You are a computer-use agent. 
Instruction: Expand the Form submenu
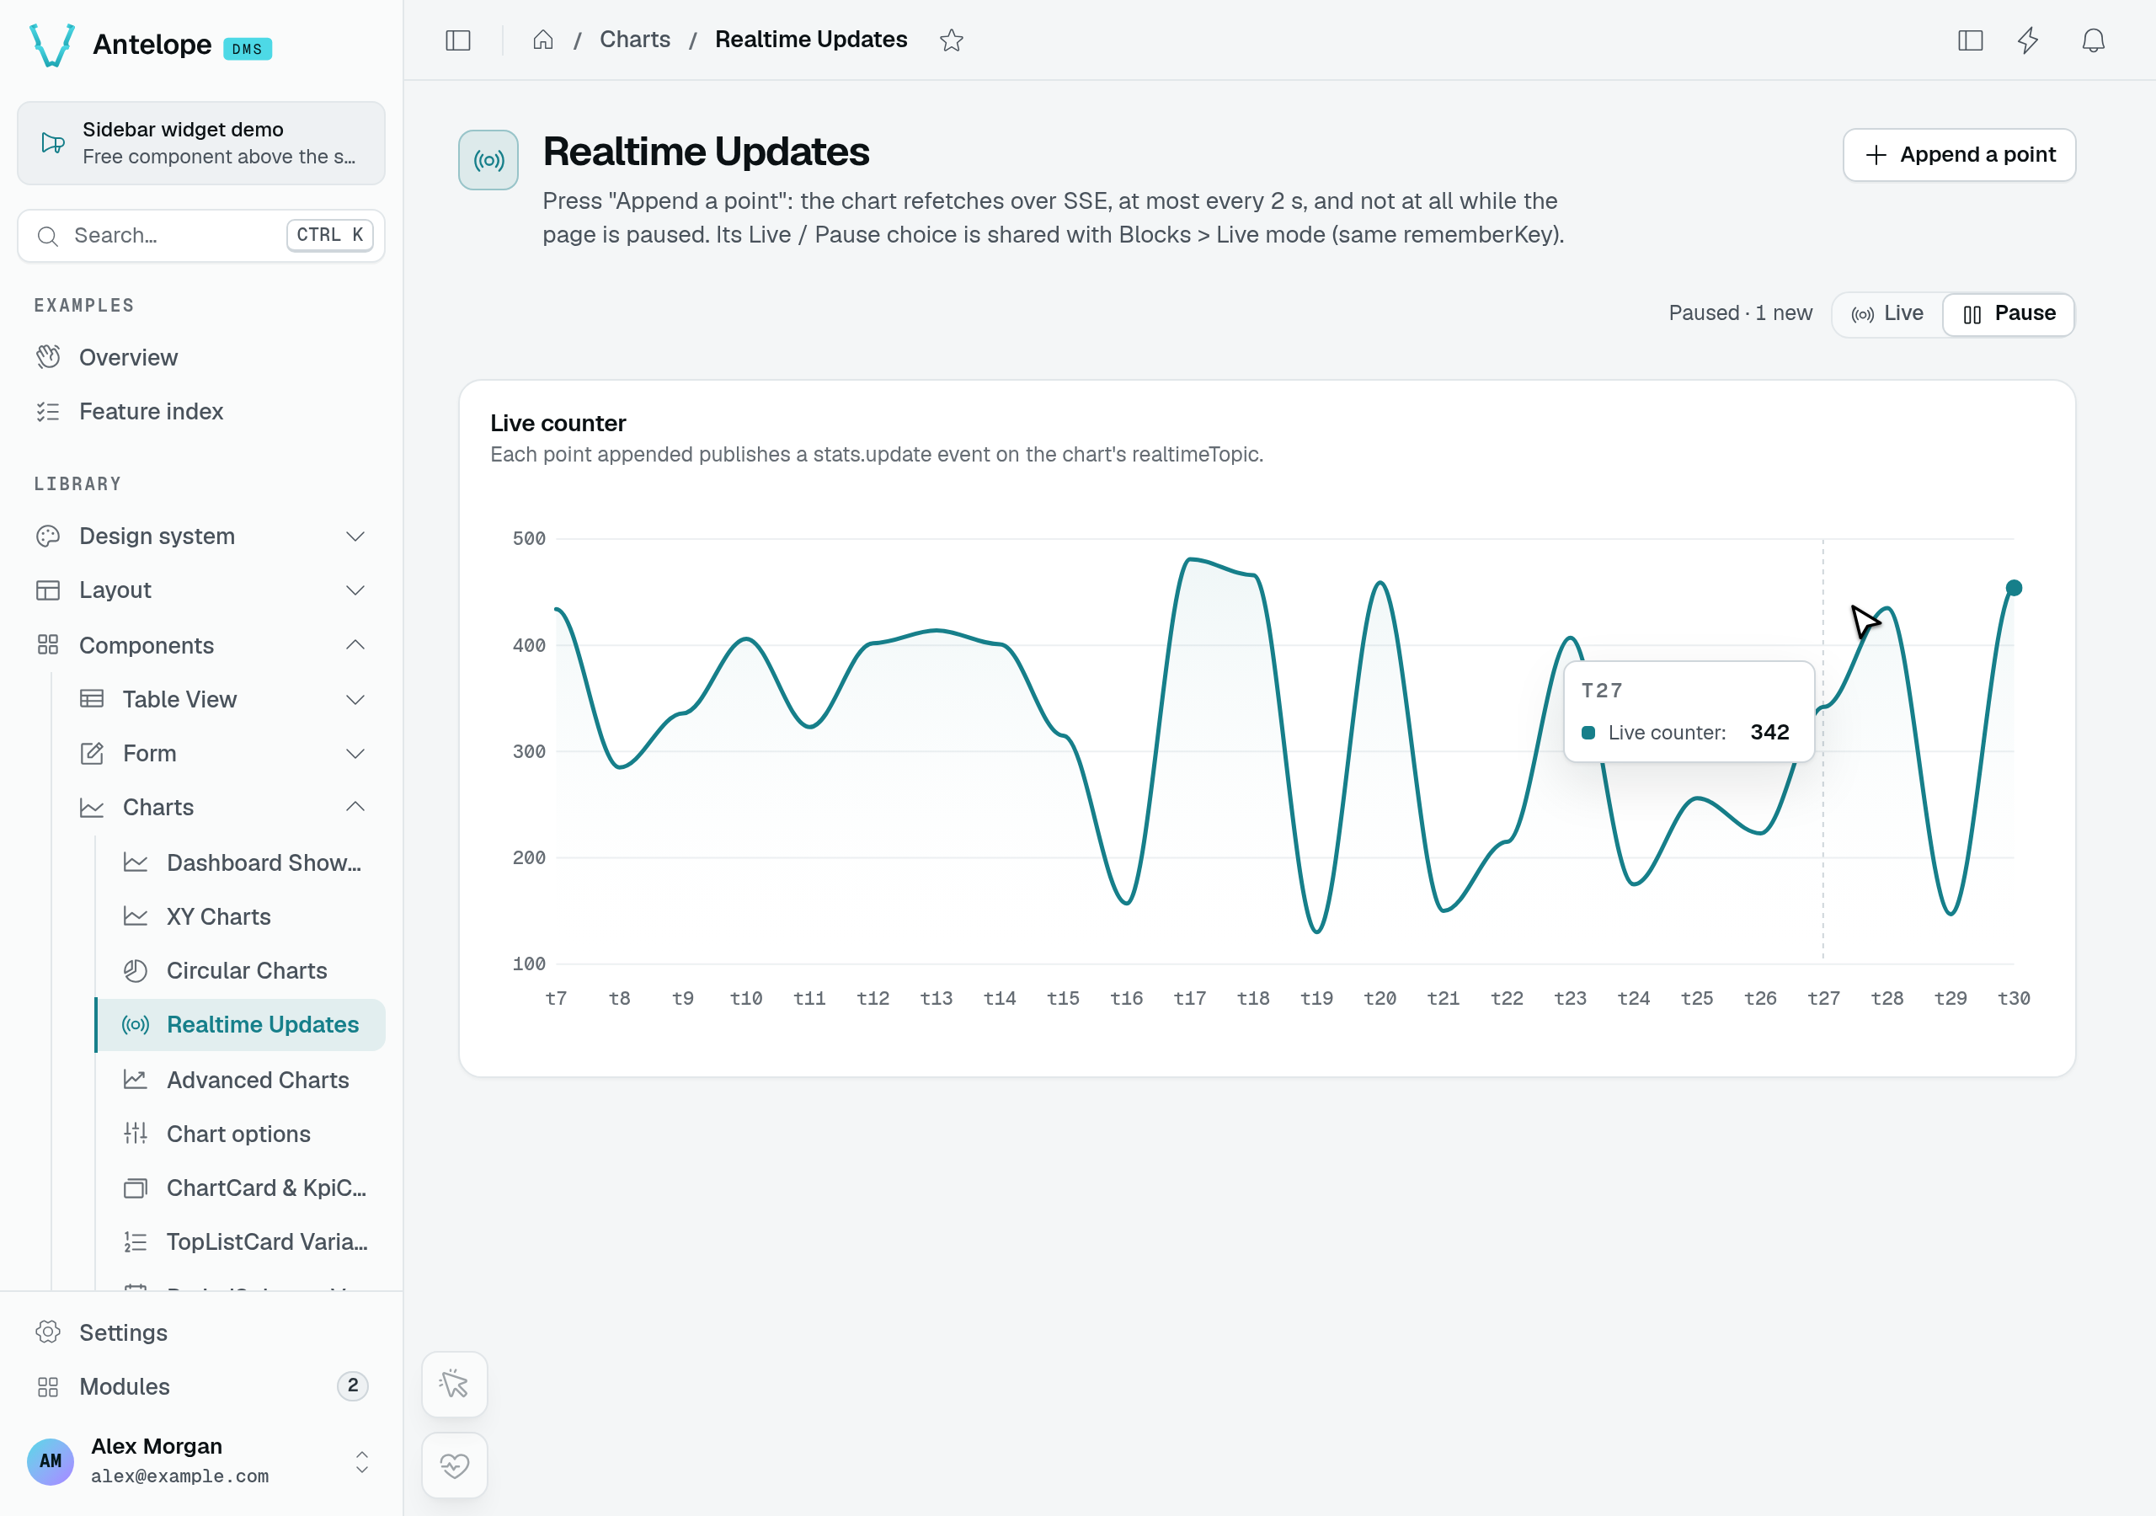pos(222,753)
